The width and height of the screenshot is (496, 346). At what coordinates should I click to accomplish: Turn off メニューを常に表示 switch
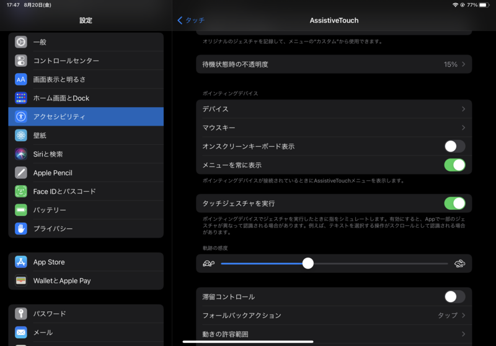pyautogui.click(x=455, y=165)
